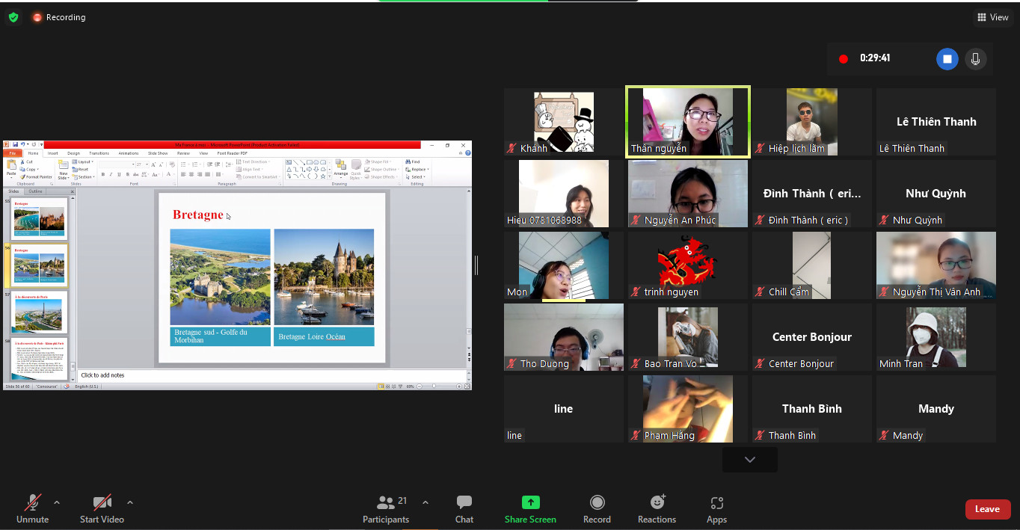Click New Slide in the PowerPoint ribbon
Screen dimensions: 1020x530
(64, 169)
